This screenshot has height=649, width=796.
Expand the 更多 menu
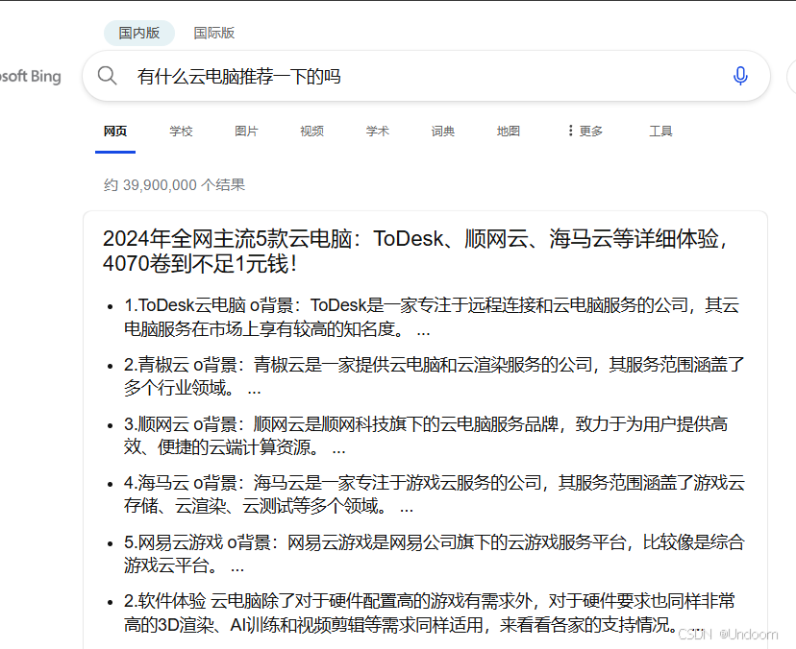pos(585,132)
